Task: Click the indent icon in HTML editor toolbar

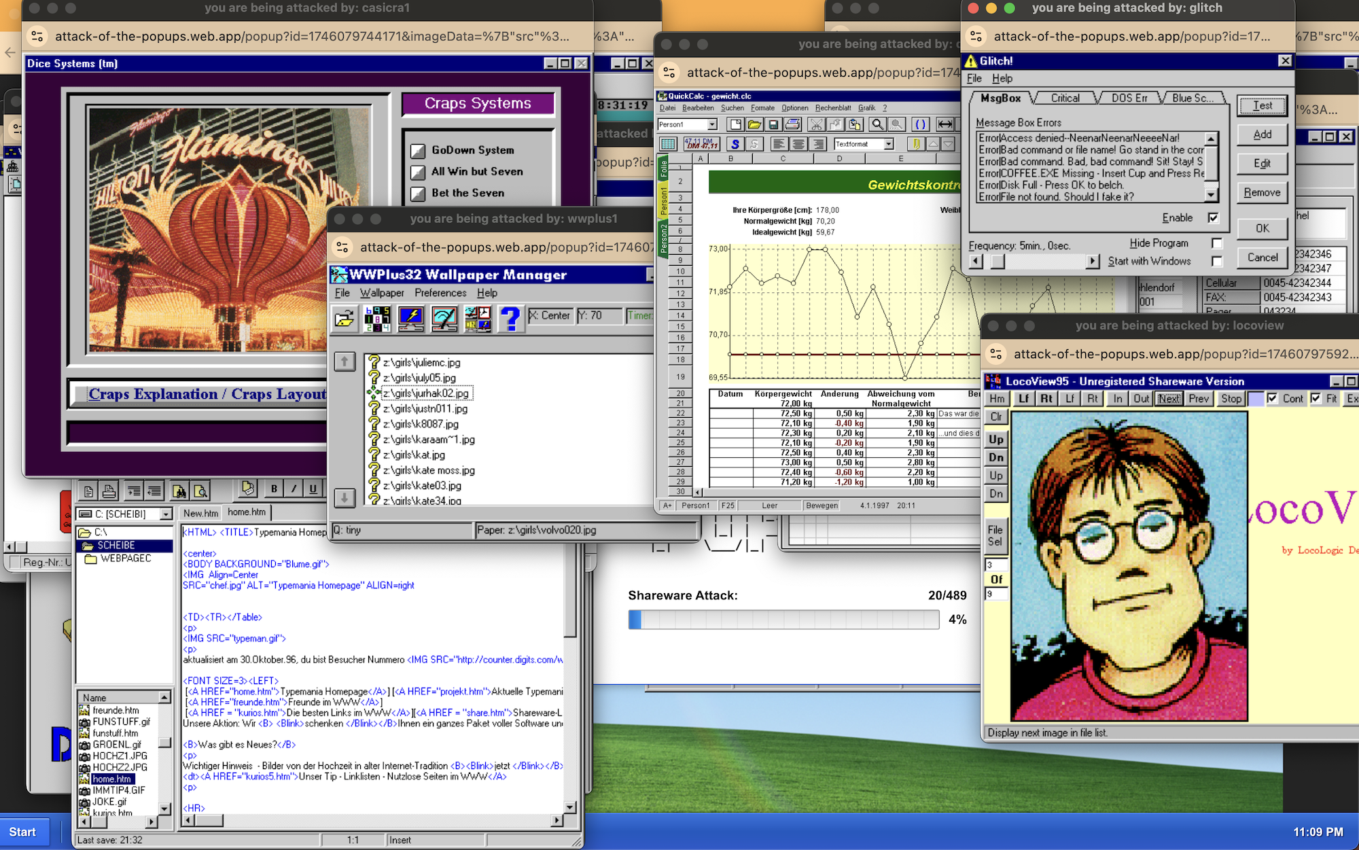Action: 135,491
